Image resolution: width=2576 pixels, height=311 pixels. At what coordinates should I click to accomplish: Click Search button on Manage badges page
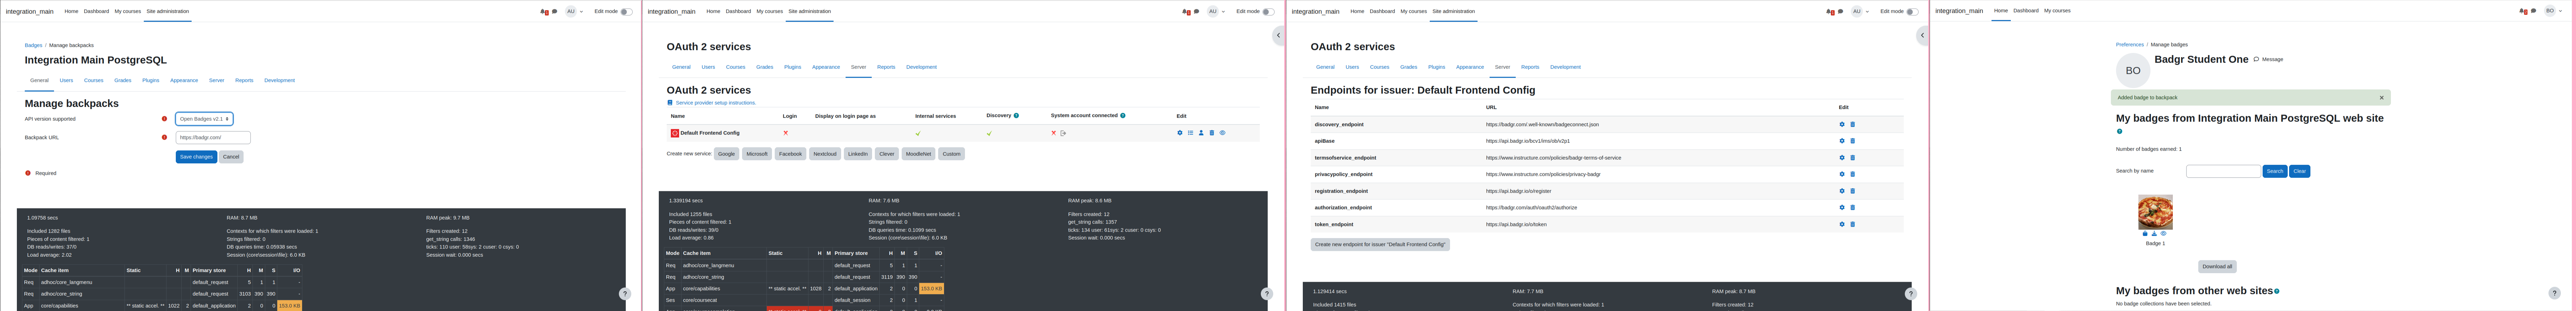point(2275,171)
